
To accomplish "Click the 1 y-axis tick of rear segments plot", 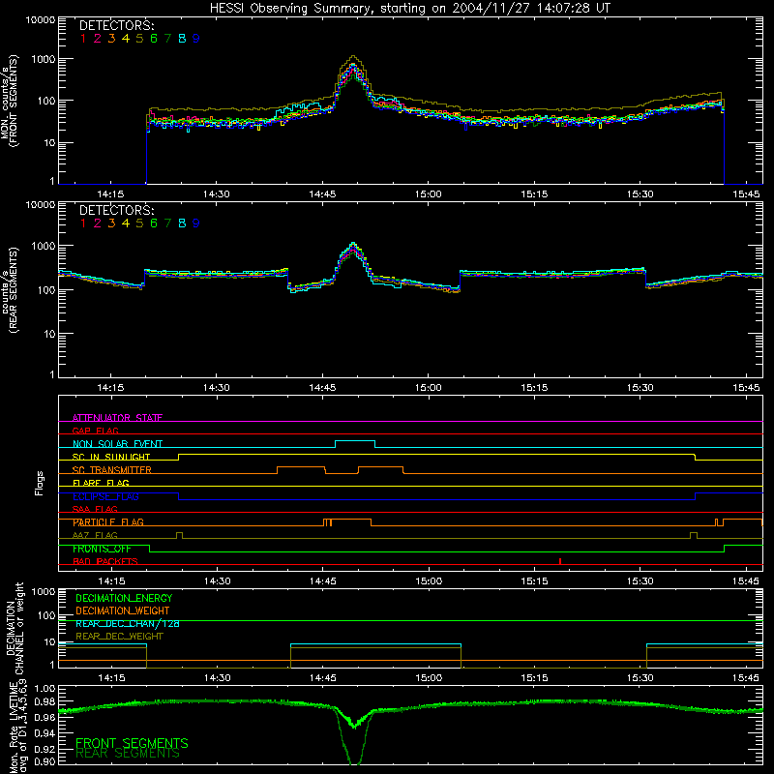I will pyautogui.click(x=52, y=375).
